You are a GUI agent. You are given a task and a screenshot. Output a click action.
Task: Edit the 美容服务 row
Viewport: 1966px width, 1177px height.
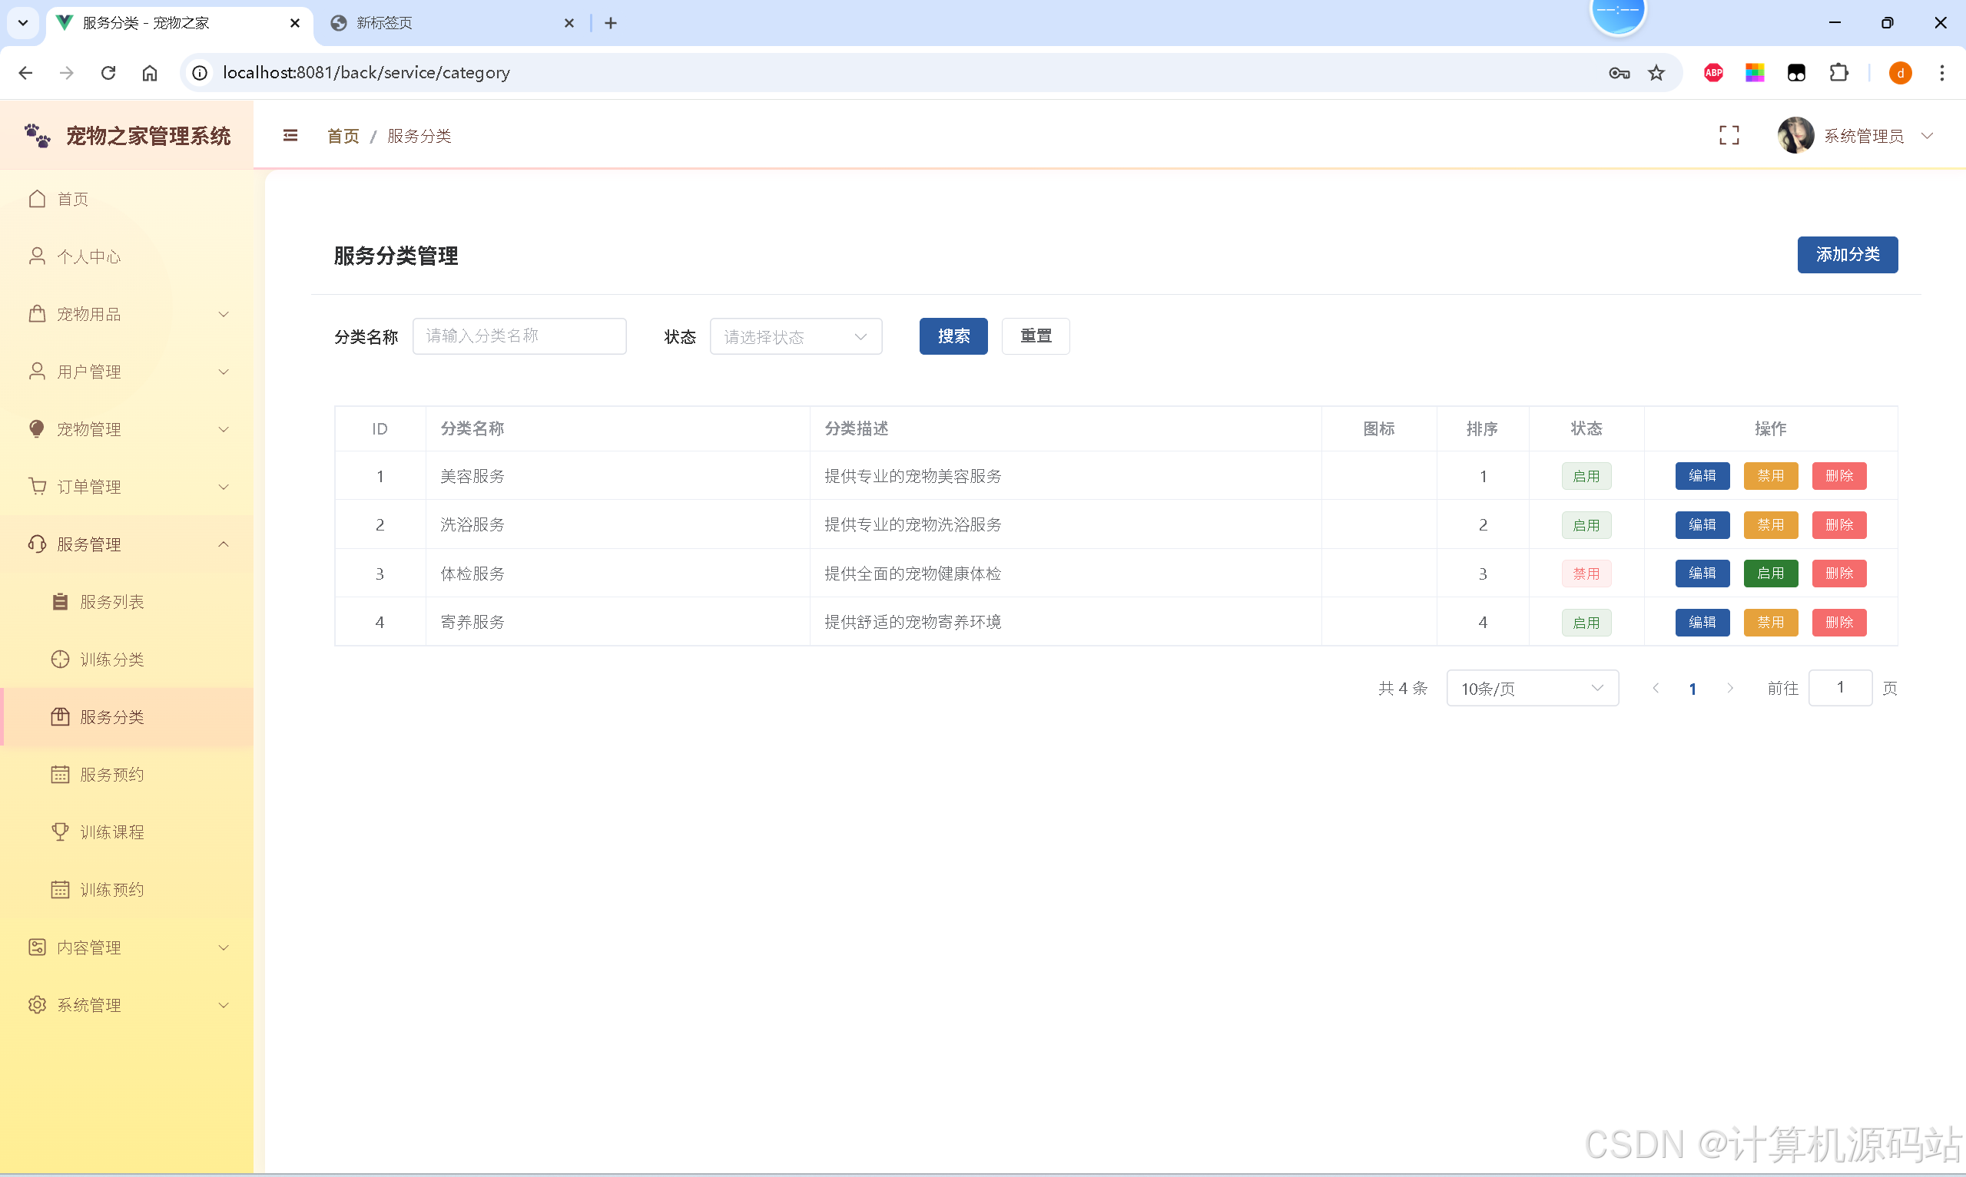[1702, 476]
